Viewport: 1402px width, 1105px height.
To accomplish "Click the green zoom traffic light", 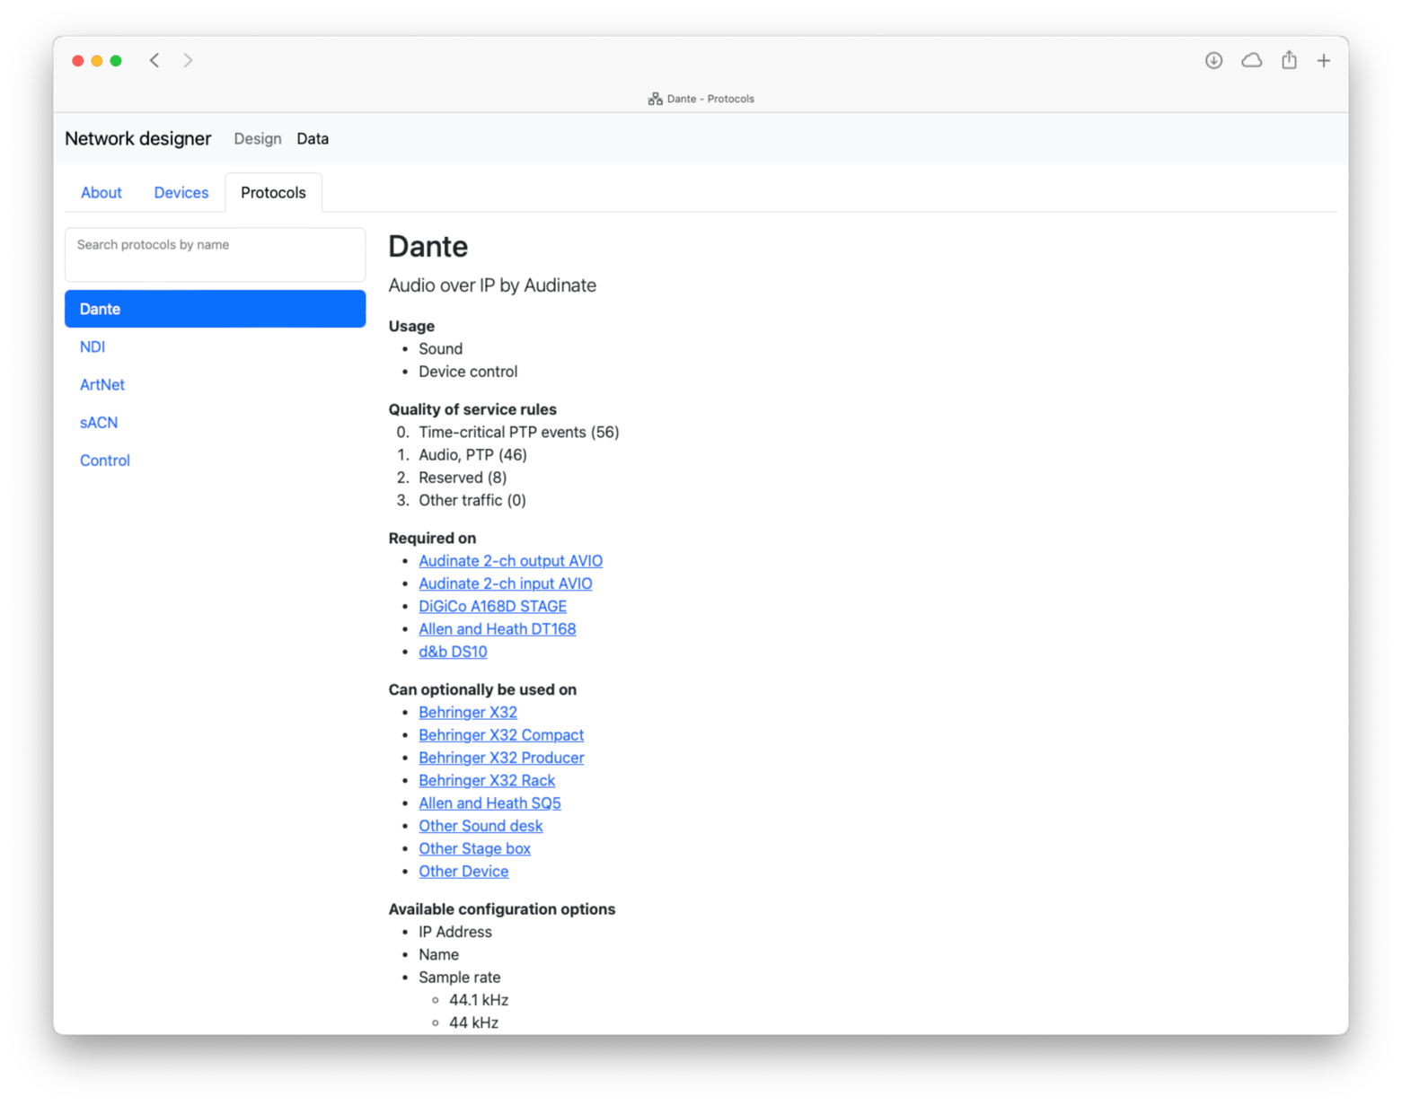I will (116, 60).
